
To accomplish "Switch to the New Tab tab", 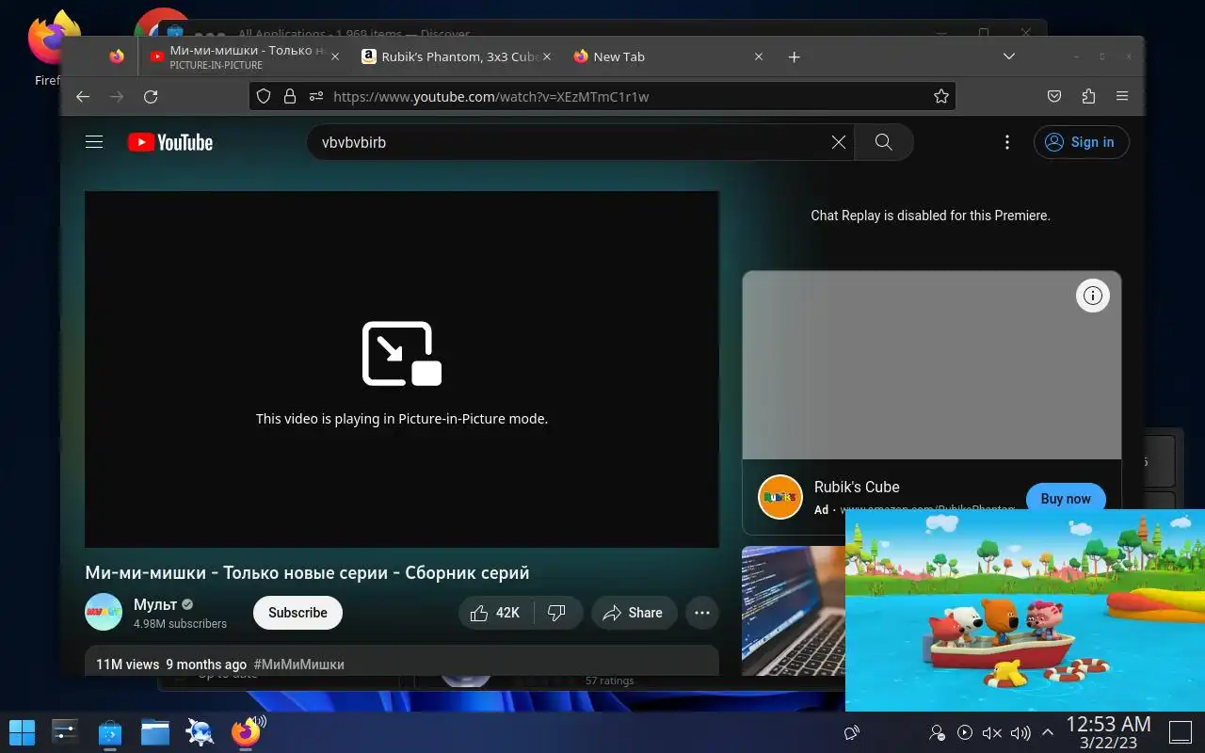I will (x=668, y=56).
